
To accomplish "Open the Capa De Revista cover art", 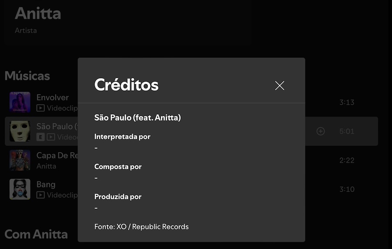I will (x=20, y=160).
